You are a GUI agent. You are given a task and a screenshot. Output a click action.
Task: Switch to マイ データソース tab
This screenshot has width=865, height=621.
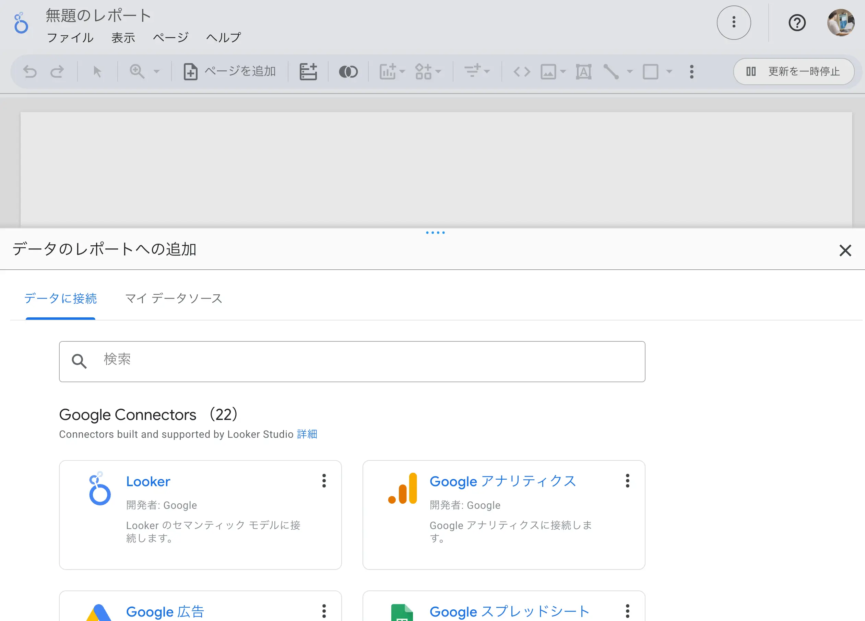click(x=174, y=298)
